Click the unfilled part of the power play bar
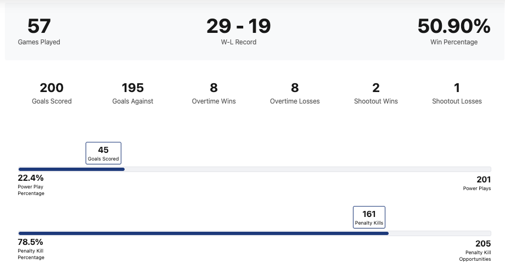The image size is (505, 269). [307, 169]
